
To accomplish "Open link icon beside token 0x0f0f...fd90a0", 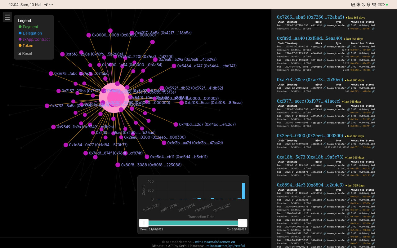I will [x=373, y=147].
